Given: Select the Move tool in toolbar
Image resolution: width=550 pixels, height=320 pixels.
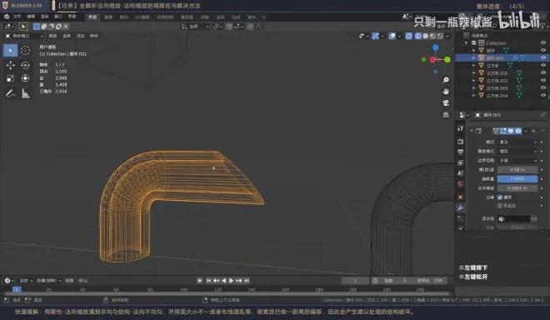Looking at the screenshot, I should pos(10,65).
